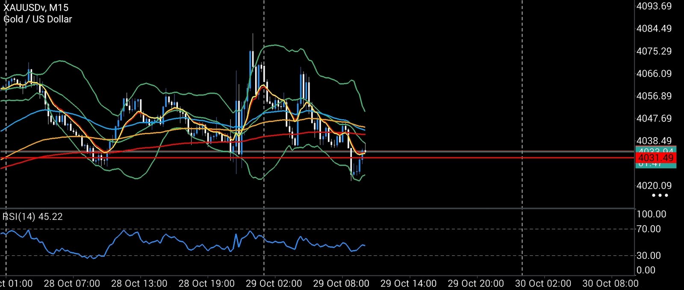Select the 30 Oct 08:00 time label
This screenshot has height=290, width=684.
[610, 284]
